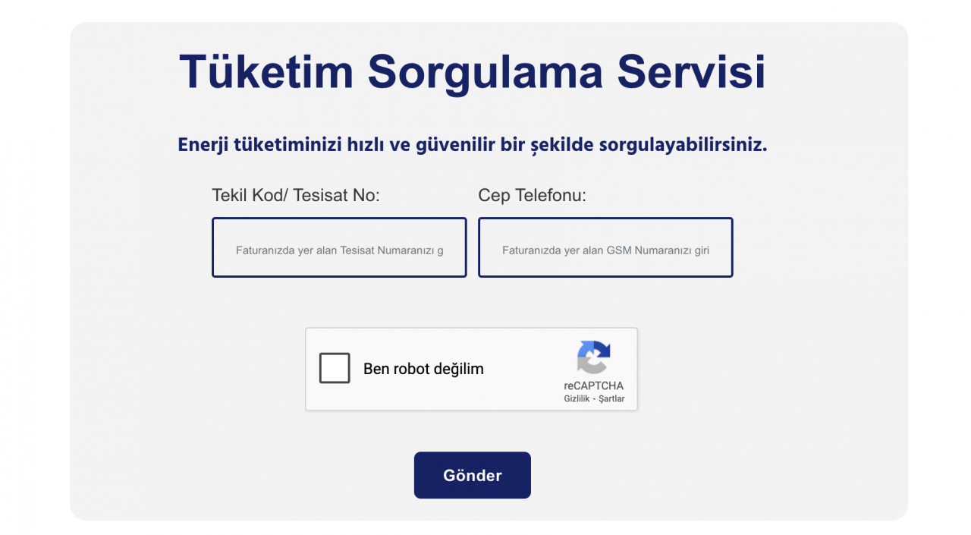The image size is (971, 535).
Task: Click the word 'Tüketim' in the heading
Action: coord(266,72)
